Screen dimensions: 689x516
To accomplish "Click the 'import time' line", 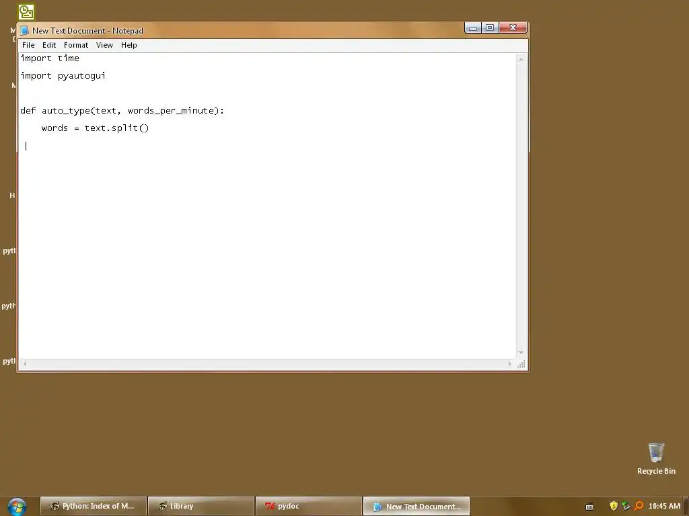I will pos(50,58).
